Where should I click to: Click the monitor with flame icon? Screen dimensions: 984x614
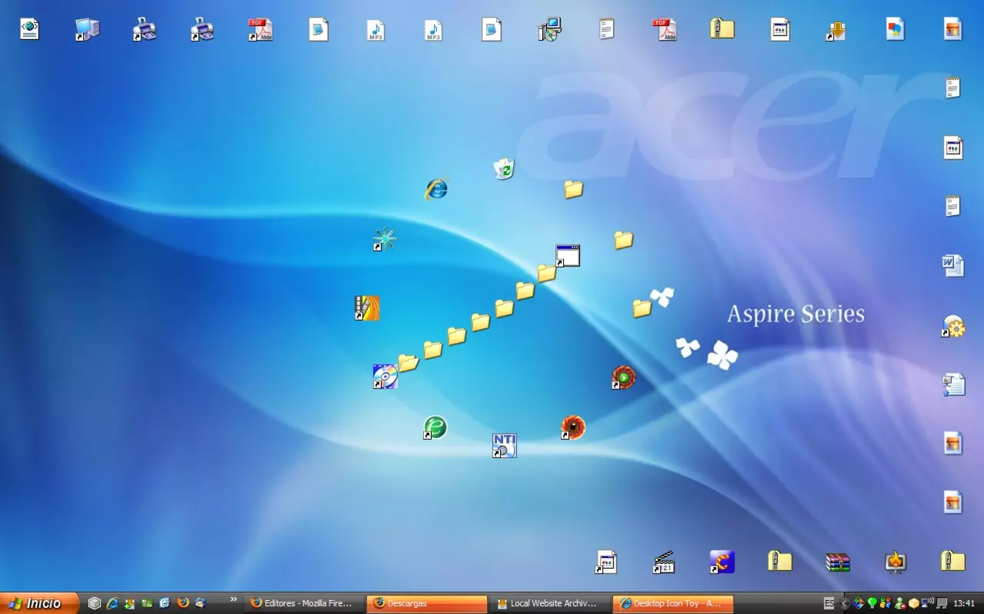[895, 562]
